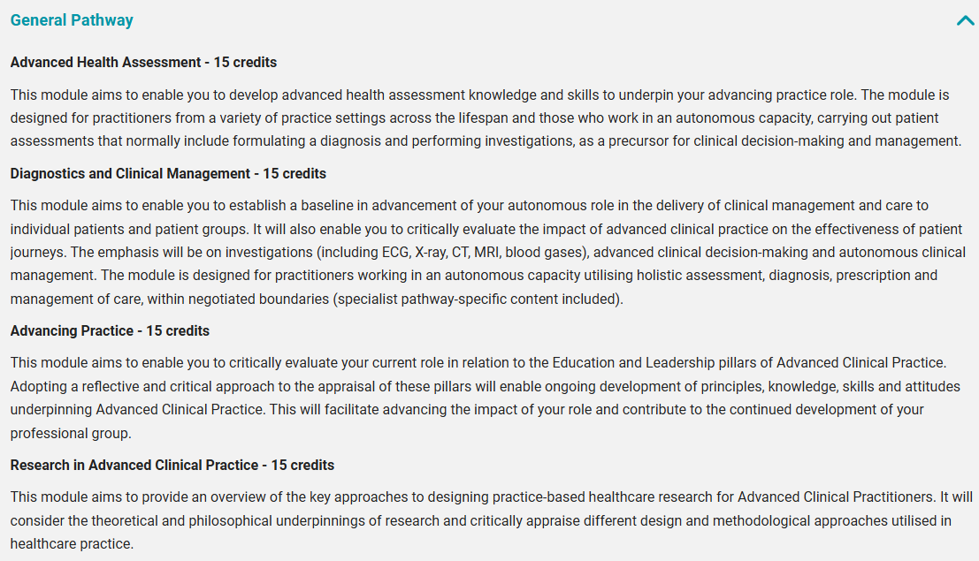Click the text "specialist pathway-specific content included"
This screenshot has height=561, width=979.
478,299
